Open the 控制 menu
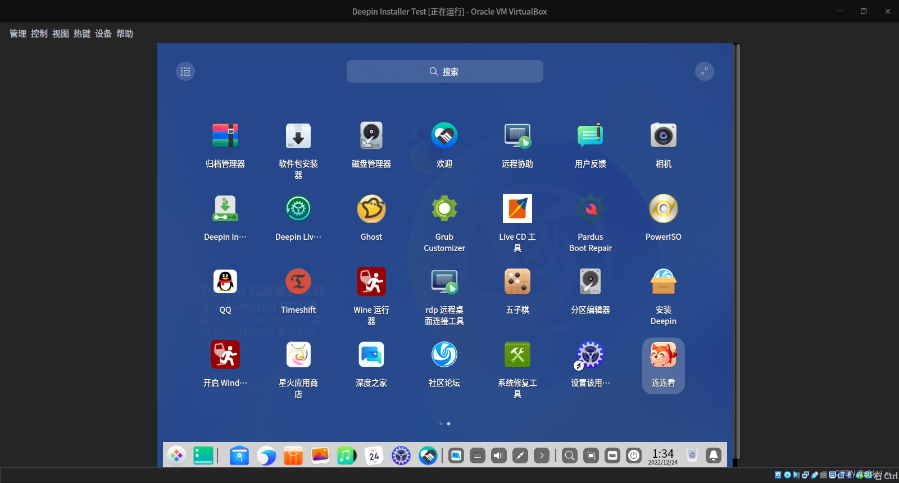899x483 pixels. (39, 34)
